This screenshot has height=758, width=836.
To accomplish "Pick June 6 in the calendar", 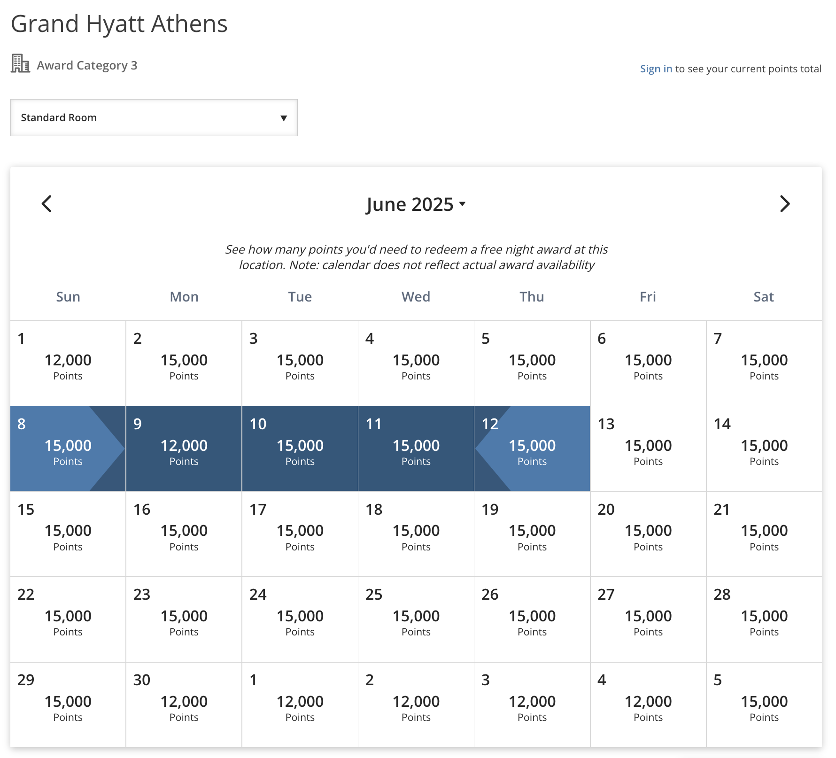I will (x=648, y=364).
